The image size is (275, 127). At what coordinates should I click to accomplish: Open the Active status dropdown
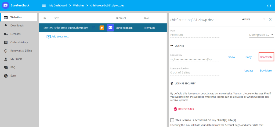[x=254, y=19]
